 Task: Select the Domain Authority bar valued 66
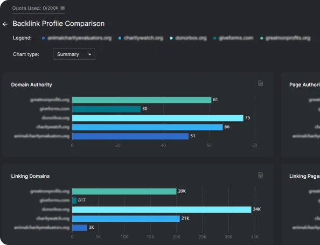point(148,127)
